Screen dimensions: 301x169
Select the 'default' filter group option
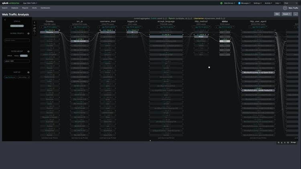[10, 56]
